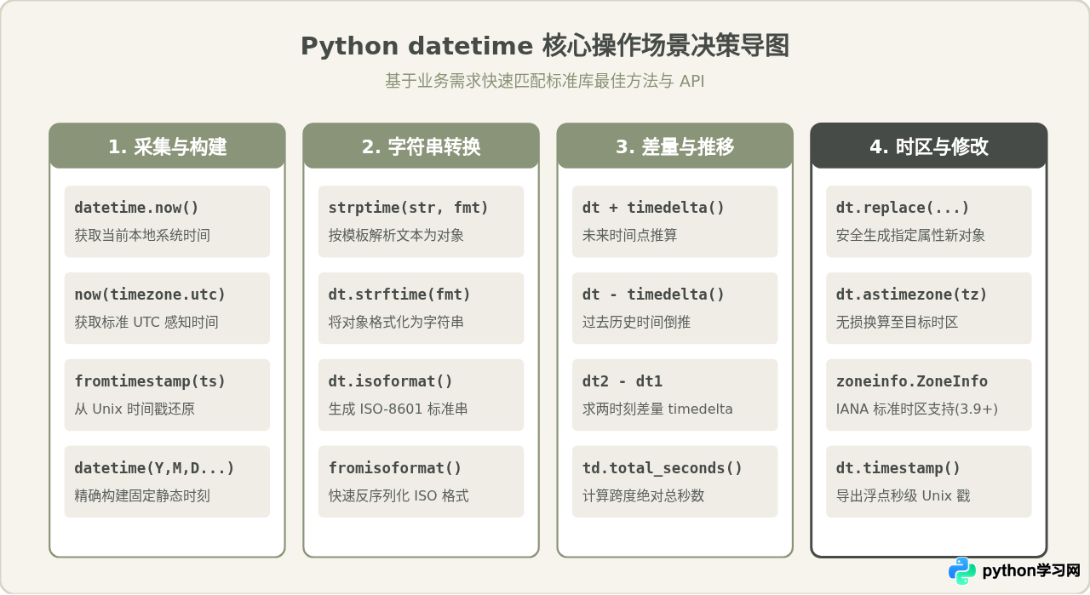
Task: Click the fromtimestamp(ts) code label
Action: coord(150,381)
